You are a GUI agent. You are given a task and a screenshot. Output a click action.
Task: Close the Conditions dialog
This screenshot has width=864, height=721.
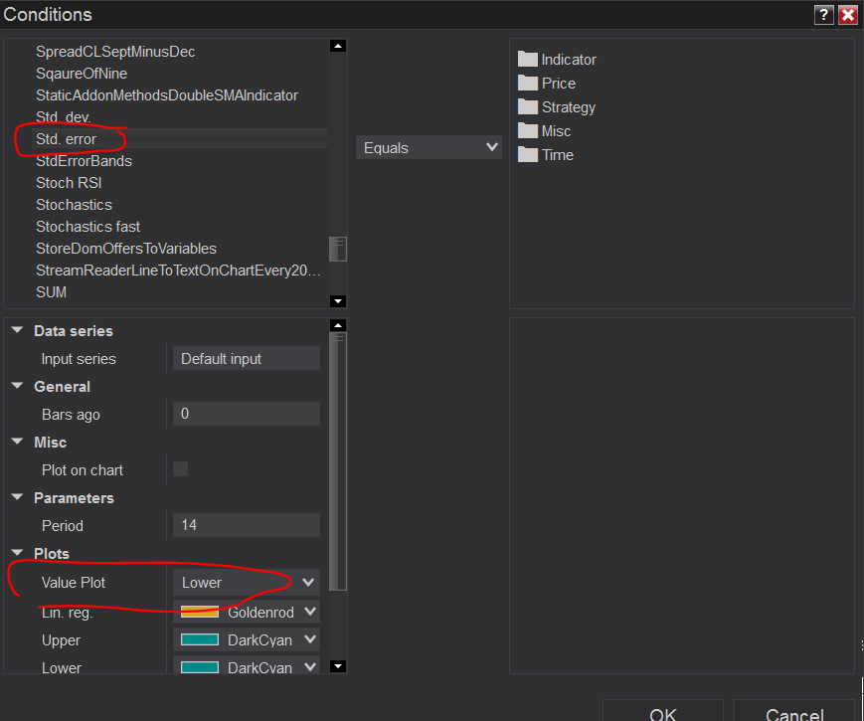(848, 15)
